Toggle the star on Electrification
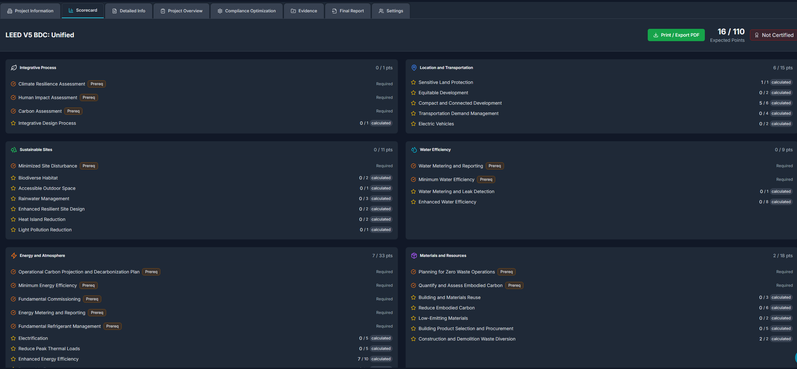797x369 pixels. point(13,338)
